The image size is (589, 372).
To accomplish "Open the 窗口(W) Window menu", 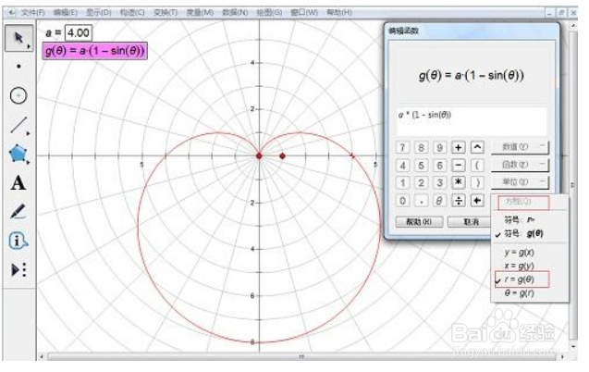I will (304, 12).
